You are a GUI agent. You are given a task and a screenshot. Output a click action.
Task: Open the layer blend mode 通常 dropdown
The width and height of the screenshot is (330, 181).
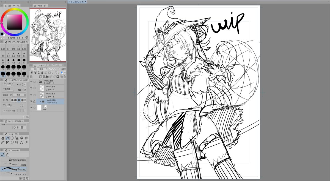[42, 69]
